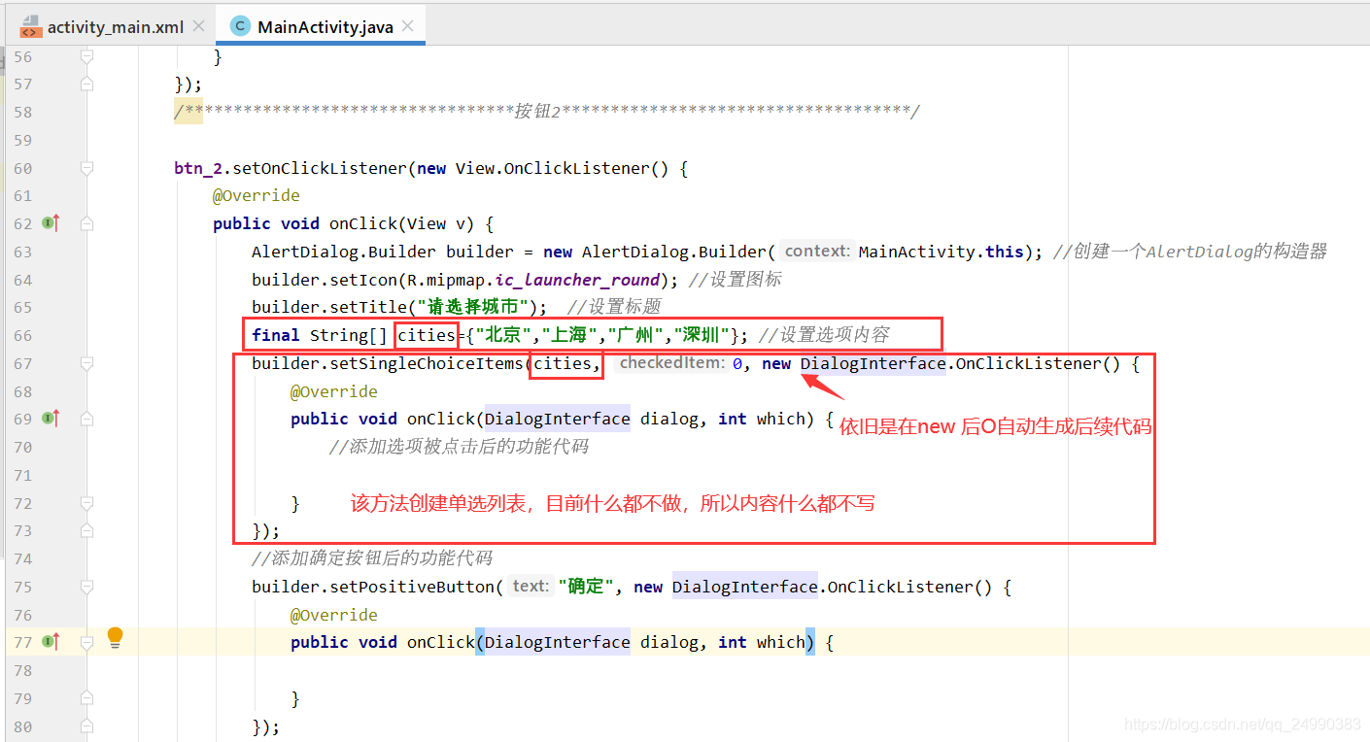The image size is (1370, 742).
Task: Toggle the fold end marker on line 80
Action: (x=86, y=726)
